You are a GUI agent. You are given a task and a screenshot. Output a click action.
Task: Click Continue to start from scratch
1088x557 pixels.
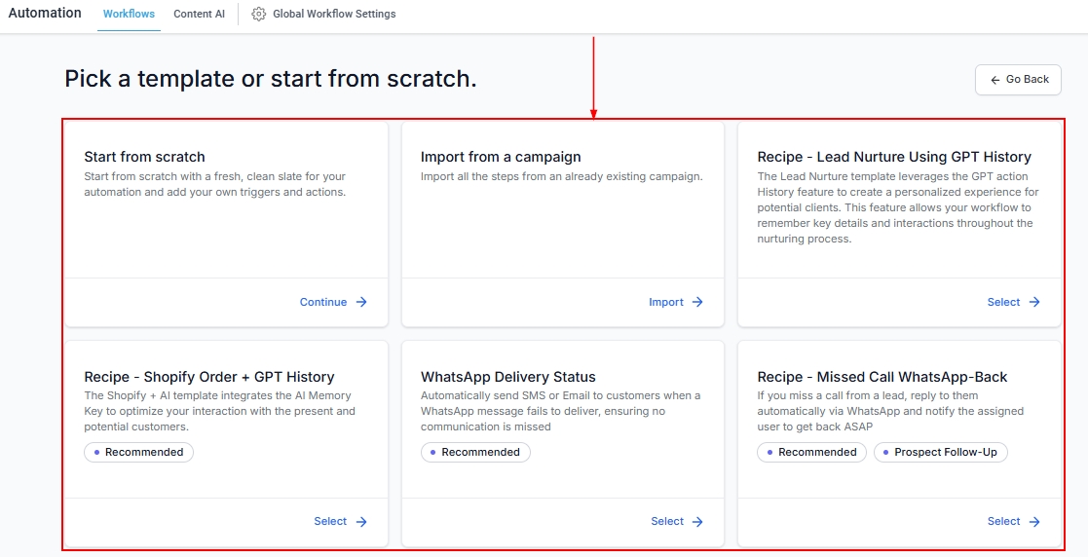coord(323,302)
